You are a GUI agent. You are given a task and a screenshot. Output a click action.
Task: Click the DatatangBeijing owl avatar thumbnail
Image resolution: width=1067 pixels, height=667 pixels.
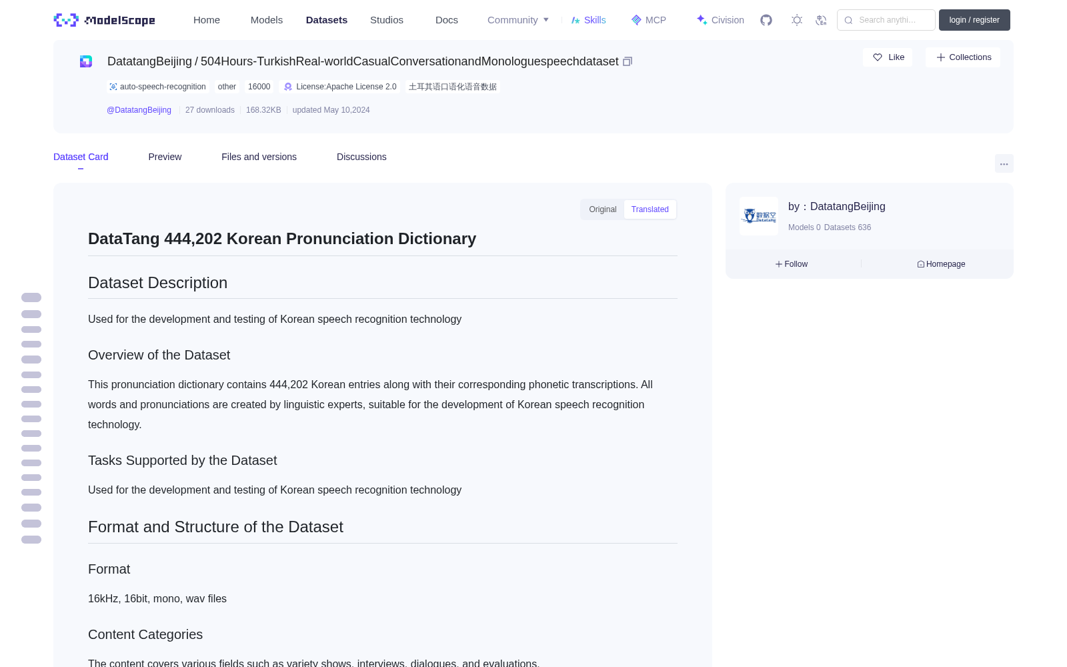coord(759,216)
